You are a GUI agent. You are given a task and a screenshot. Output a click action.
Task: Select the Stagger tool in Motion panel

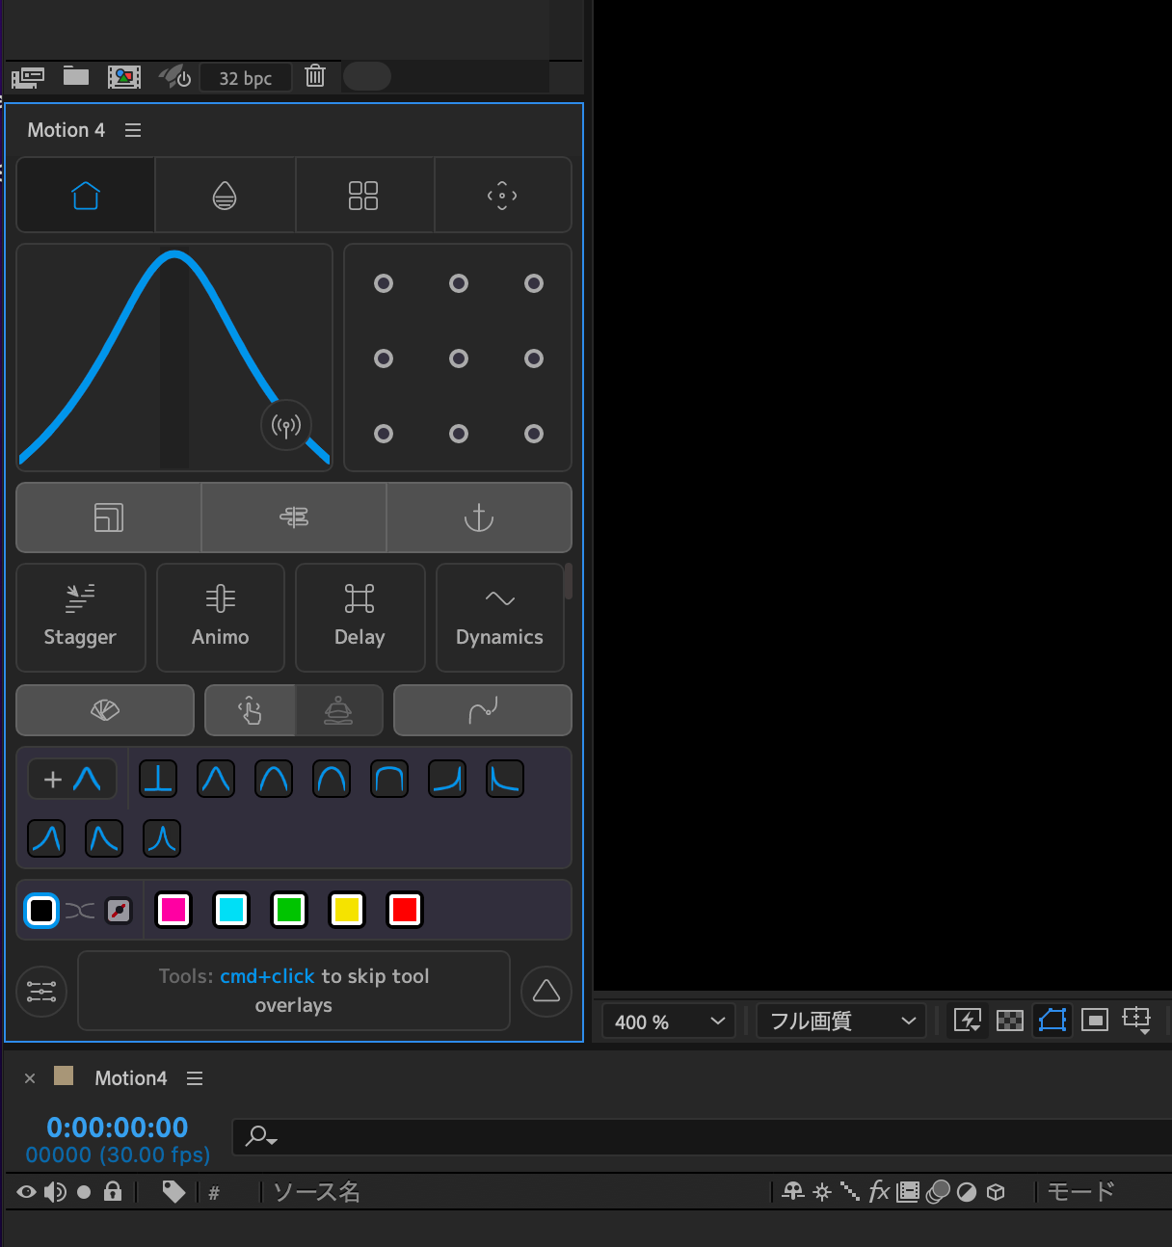click(x=81, y=617)
